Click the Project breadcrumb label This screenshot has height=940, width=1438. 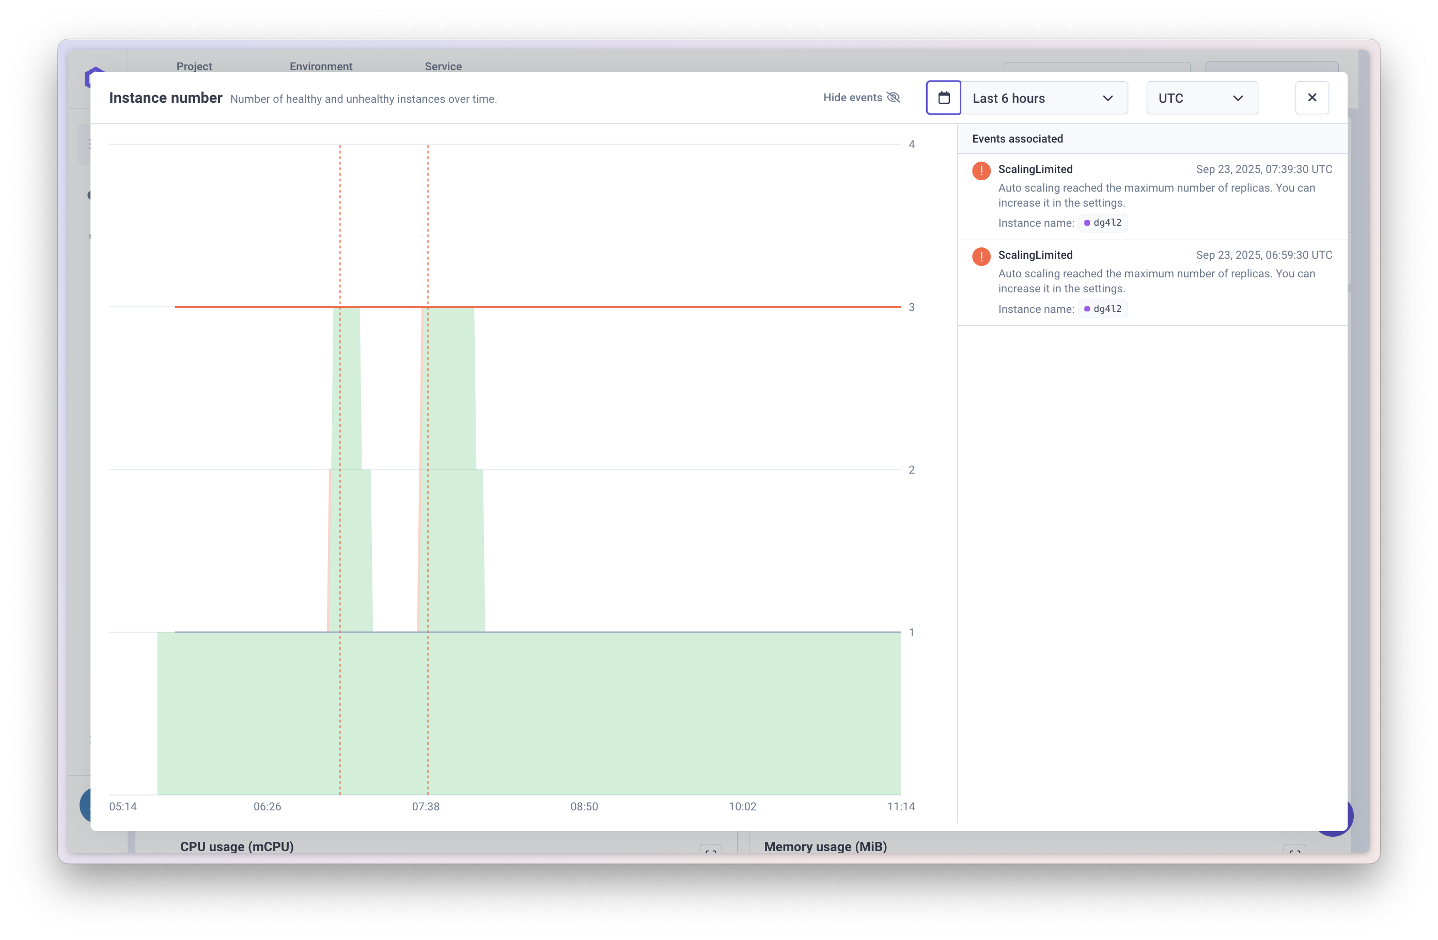coord(194,66)
